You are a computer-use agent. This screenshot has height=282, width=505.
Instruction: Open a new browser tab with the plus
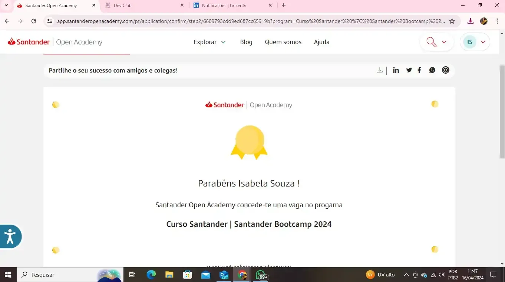pyautogui.click(x=284, y=5)
